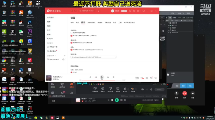Open the messages mail icon

138,11
